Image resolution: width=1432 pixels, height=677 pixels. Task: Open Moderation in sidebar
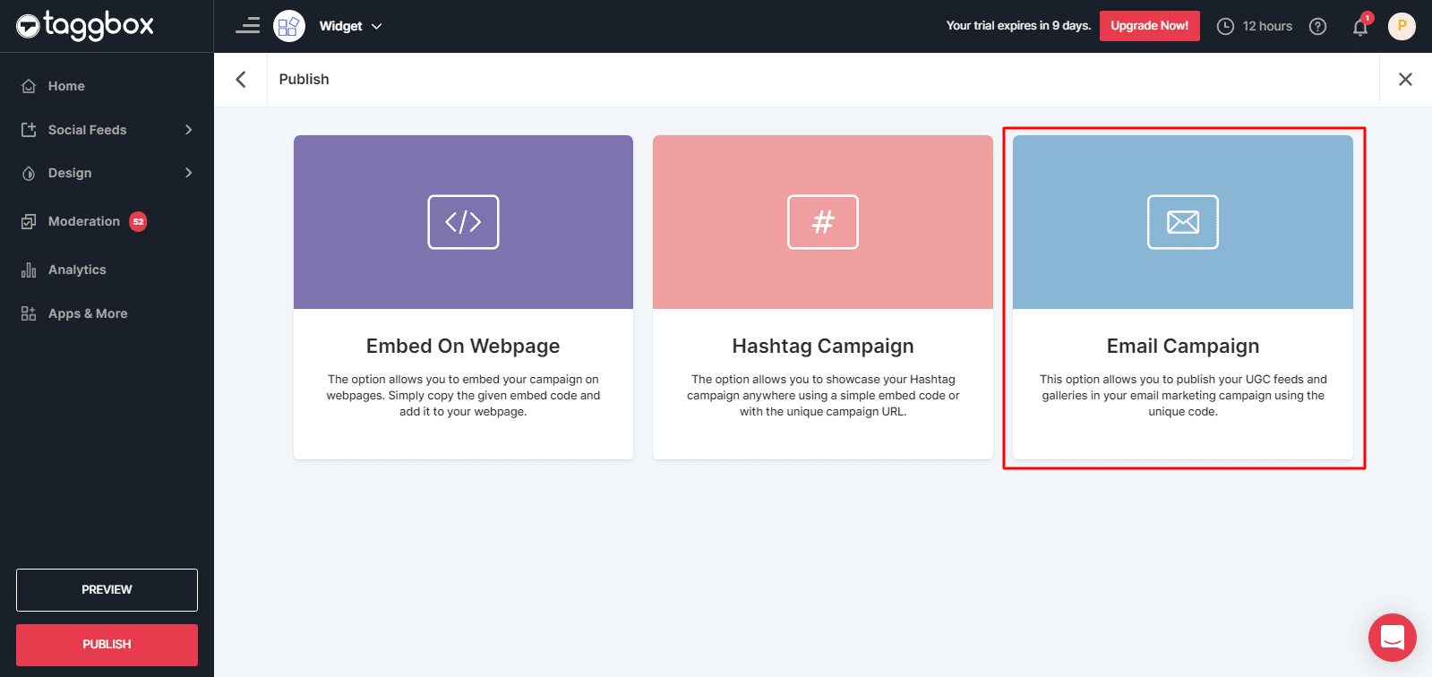pyautogui.click(x=83, y=221)
